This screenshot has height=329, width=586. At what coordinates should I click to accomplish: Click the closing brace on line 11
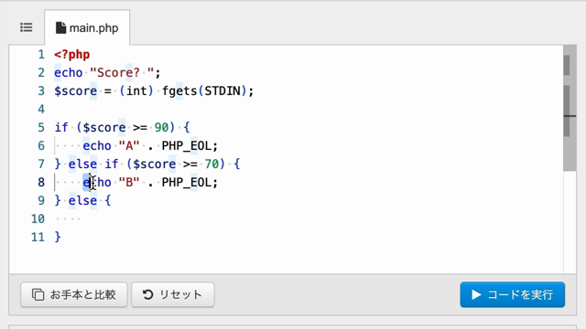pos(58,237)
